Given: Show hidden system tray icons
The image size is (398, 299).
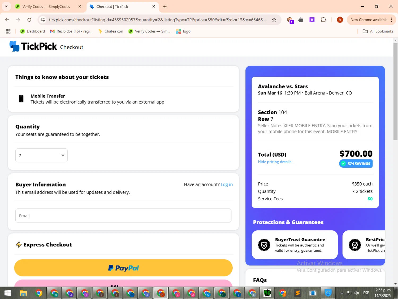Looking at the screenshot, I should point(342,293).
